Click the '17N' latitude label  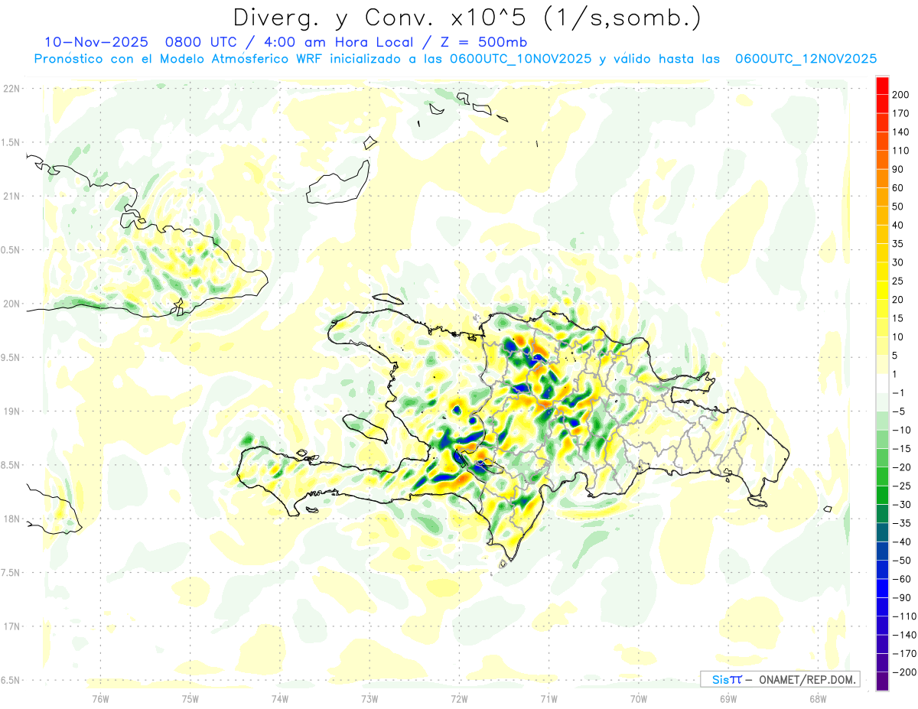coord(11,626)
